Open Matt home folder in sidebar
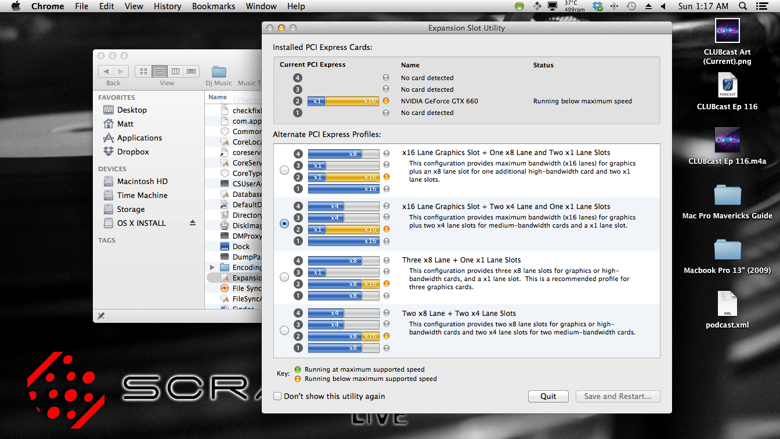 coord(118,124)
